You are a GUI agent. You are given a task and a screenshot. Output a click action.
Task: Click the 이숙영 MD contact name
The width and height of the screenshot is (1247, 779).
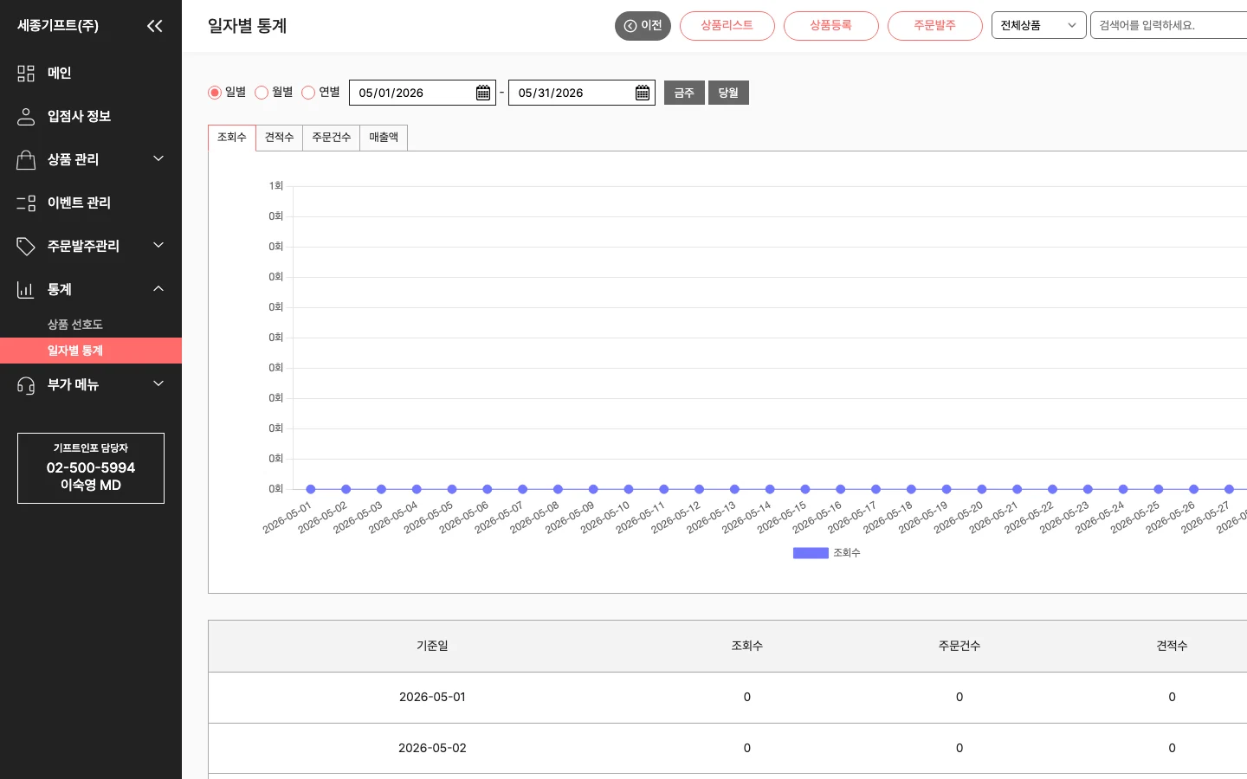pos(91,486)
